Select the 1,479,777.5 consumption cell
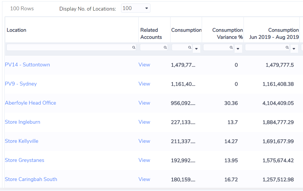Screen dimensions: 303x191 [x=280, y=65]
